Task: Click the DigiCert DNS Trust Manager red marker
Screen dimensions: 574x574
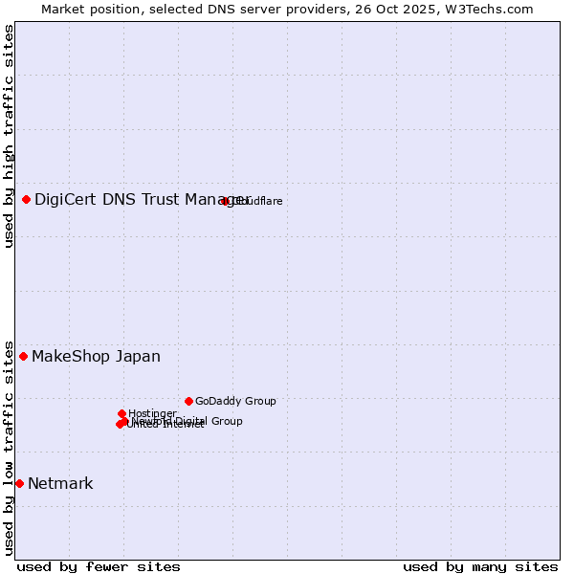Action: (x=27, y=199)
